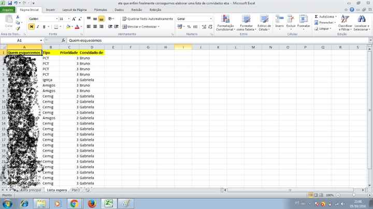Image resolution: width=373 pixels, height=209 pixels.
Task: Click Quebrar Texto Automaticamente
Action: click(148, 19)
